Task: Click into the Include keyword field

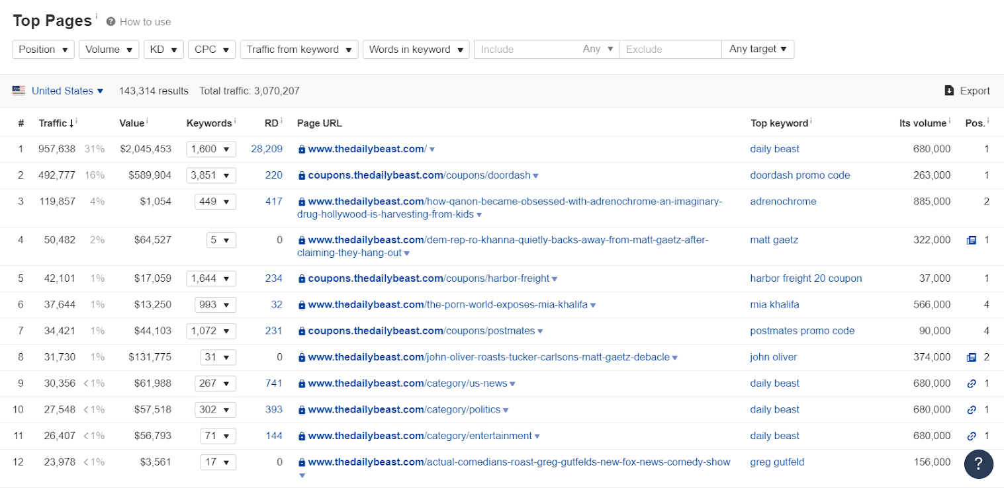Action: 527,50
